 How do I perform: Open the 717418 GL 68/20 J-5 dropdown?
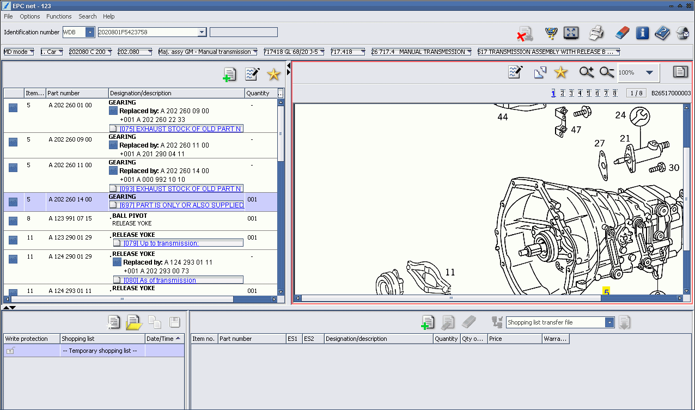294,52
